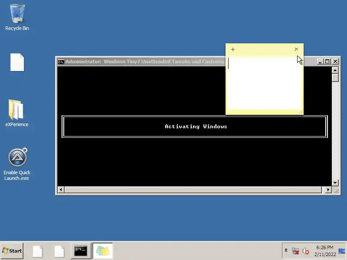Image resolution: width=347 pixels, height=260 pixels.
Task: Open the network status tray icon
Action: point(295,251)
